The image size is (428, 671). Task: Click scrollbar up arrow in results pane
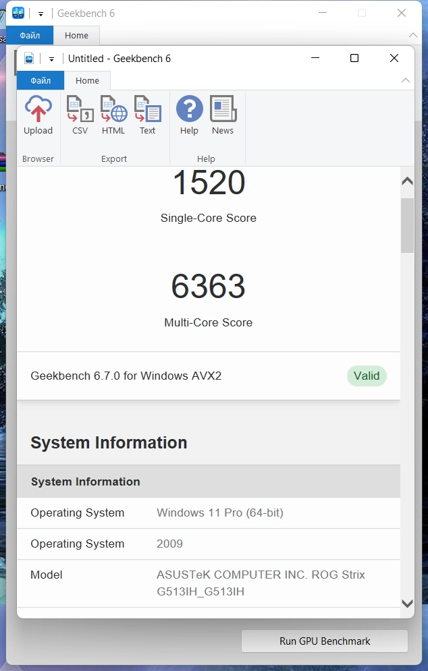[408, 181]
